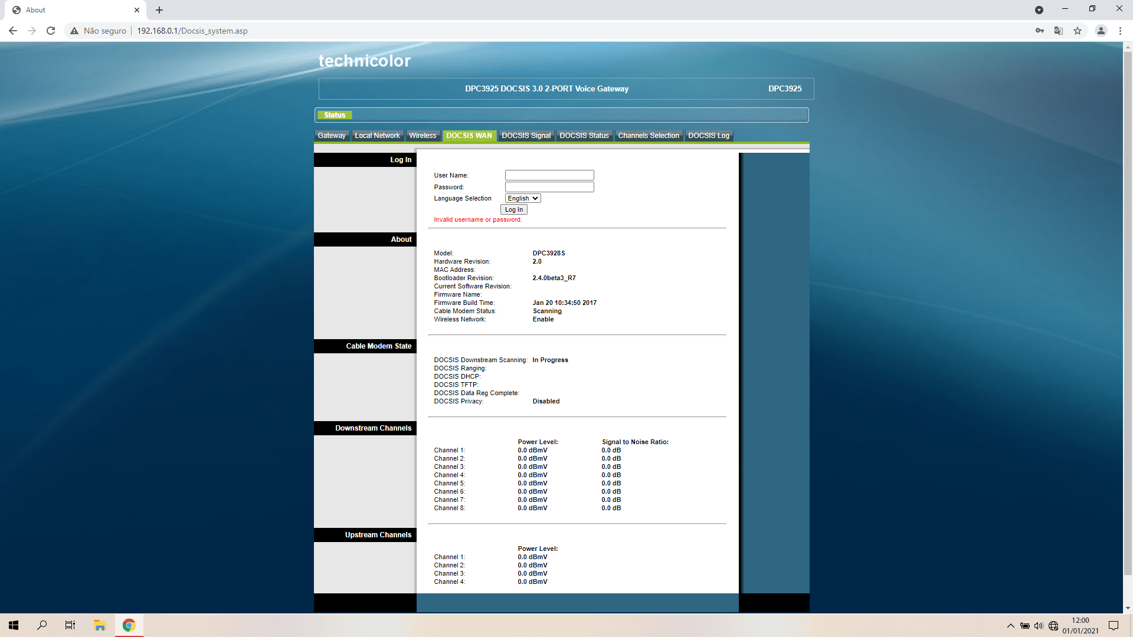Click the DOCSIS Log navigation icon

(x=708, y=135)
